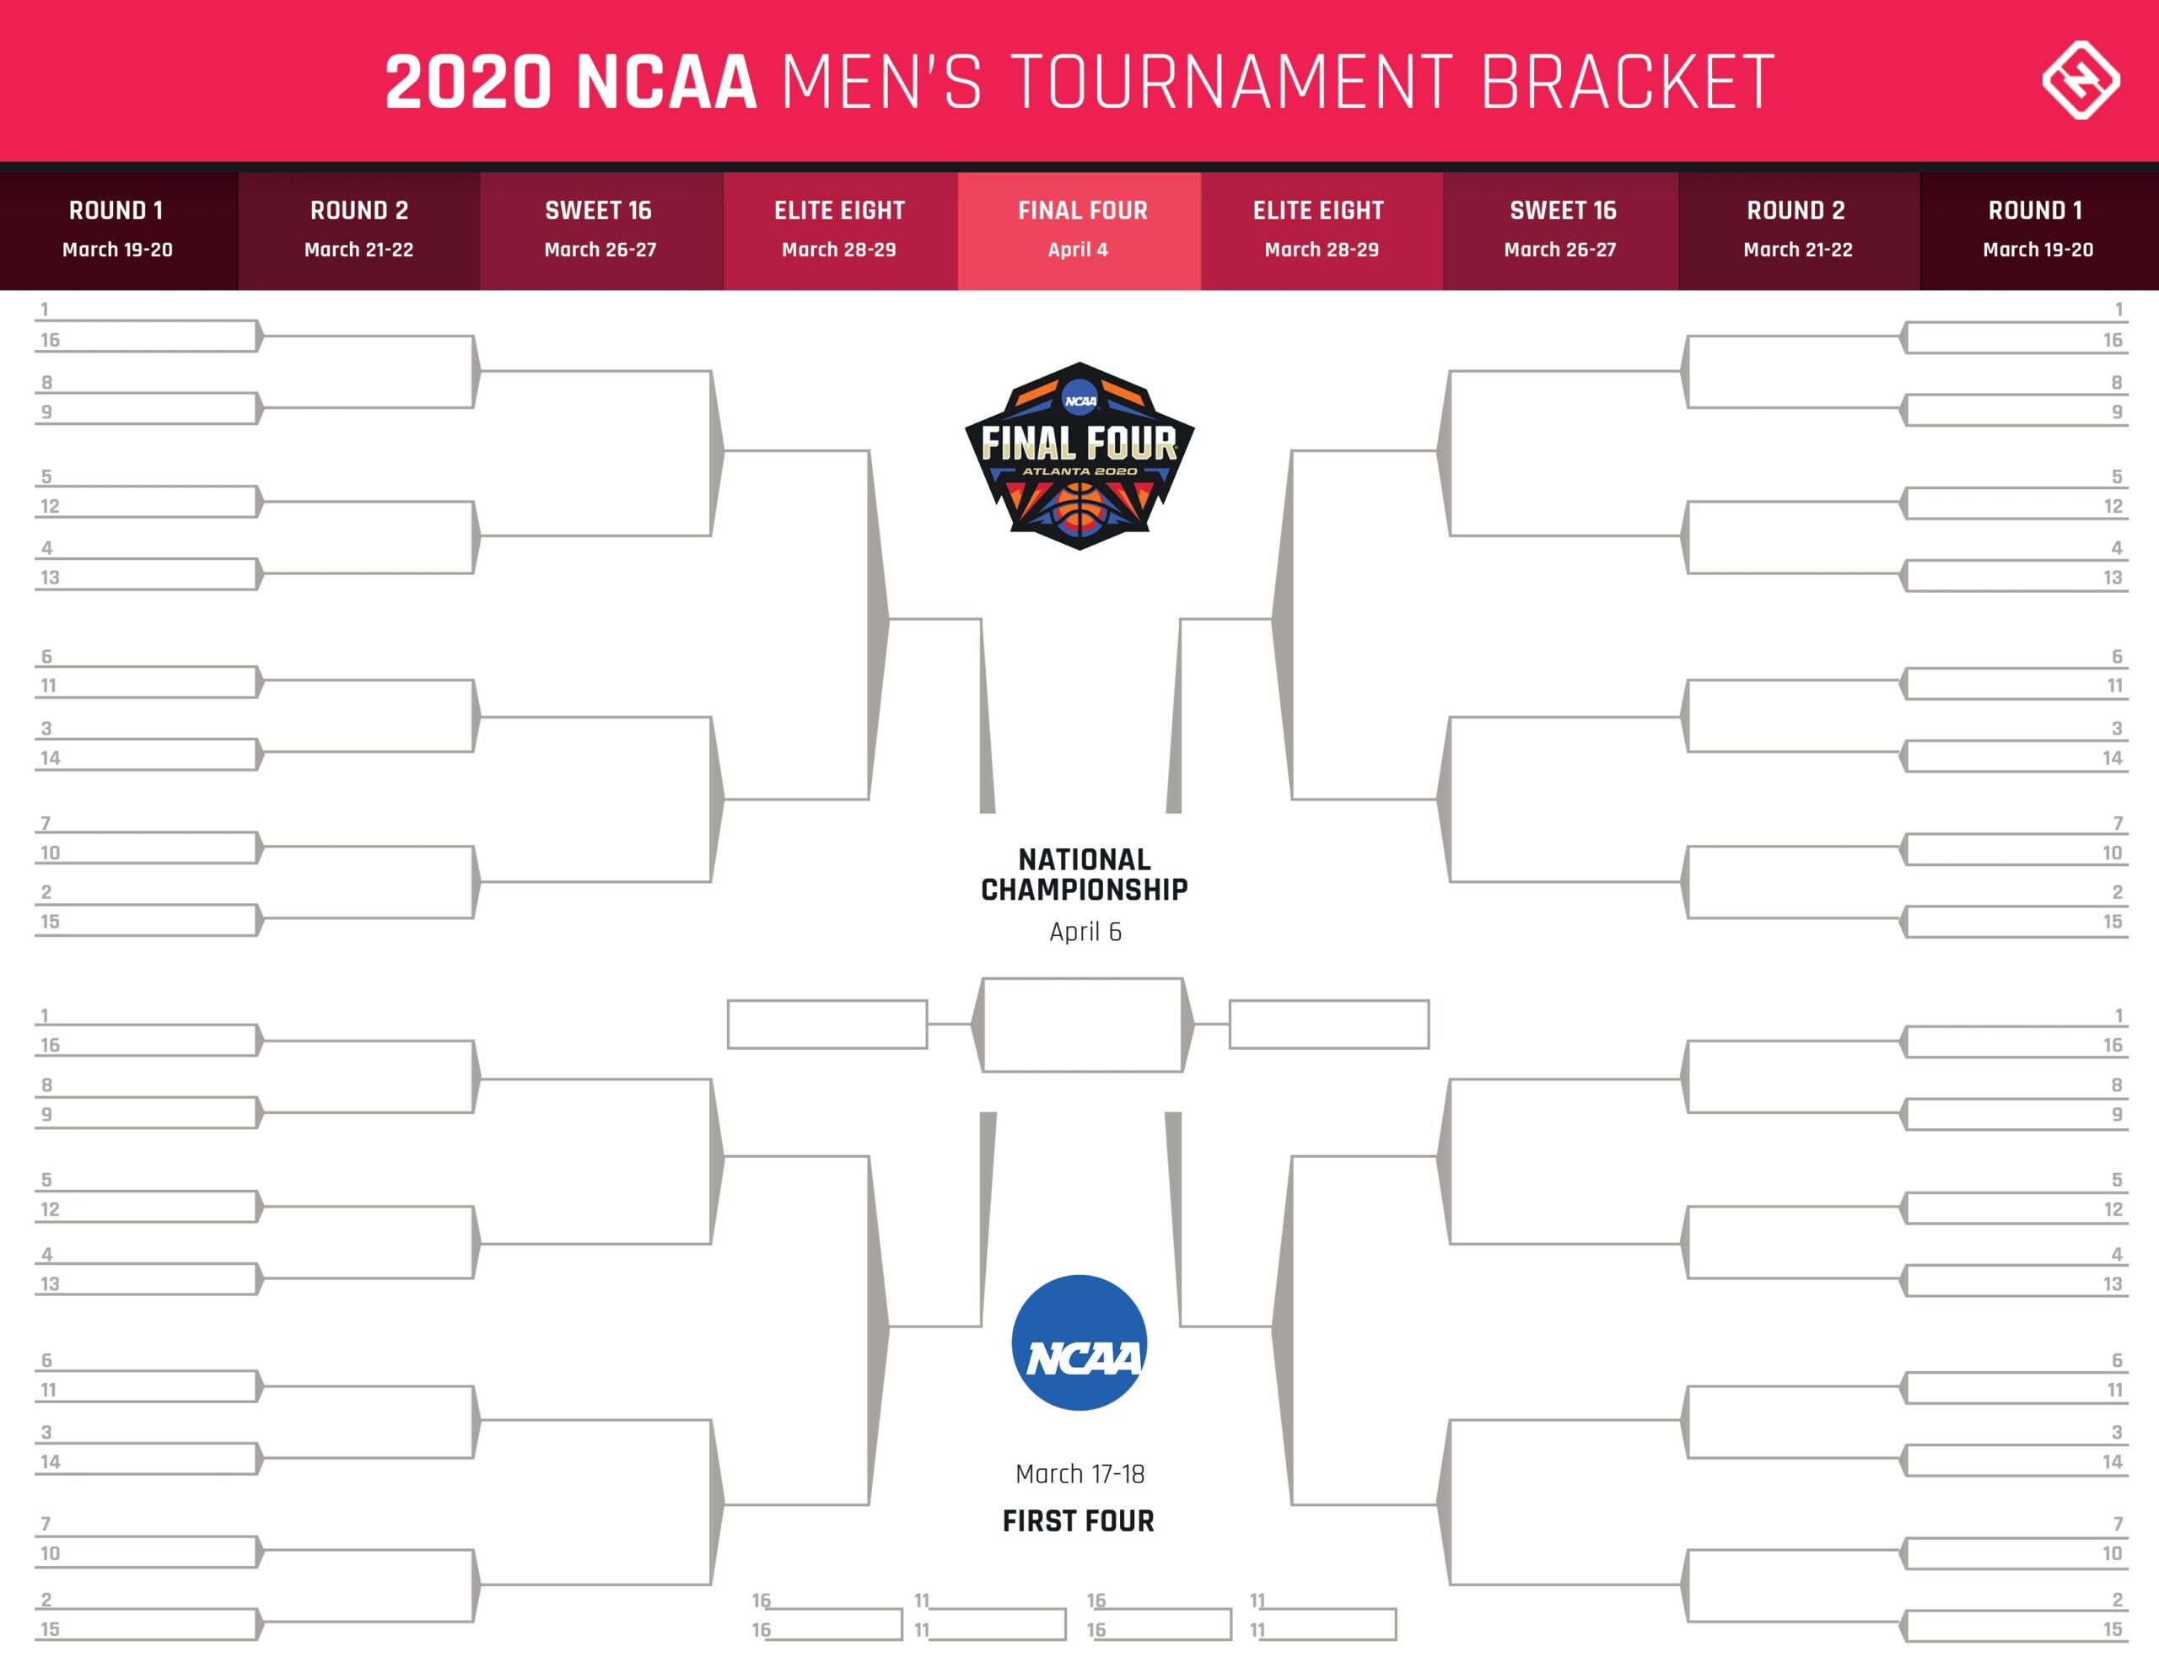Select the left Sweet 16 header
Viewport: 2159px width, 1668px height.
tap(600, 230)
